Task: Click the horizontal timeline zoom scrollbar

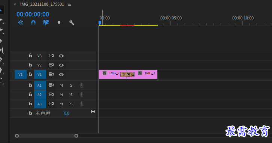Action: 46,136
